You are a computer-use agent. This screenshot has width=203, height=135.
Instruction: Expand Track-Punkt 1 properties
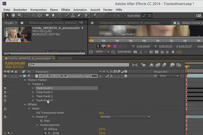coord(33,88)
